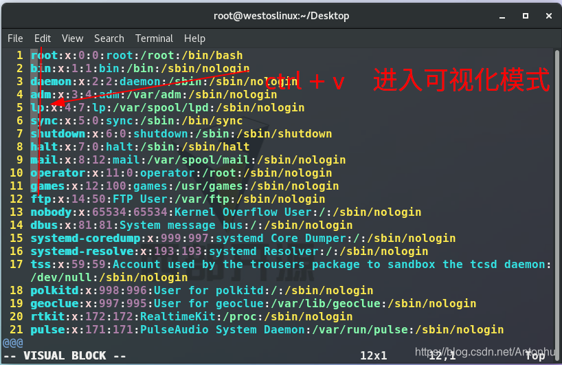Click the '-- VISUAL BLOCK --' mode indicator
Screen dimensions: 562x365
coord(65,355)
